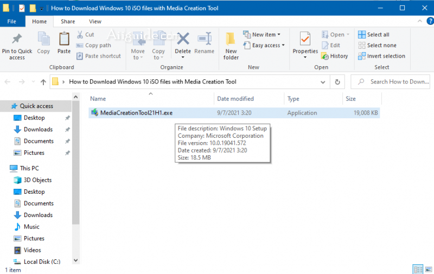This screenshot has width=434, height=274.
Task: Click title bar Properties checkmark icon
Action: 22,8
